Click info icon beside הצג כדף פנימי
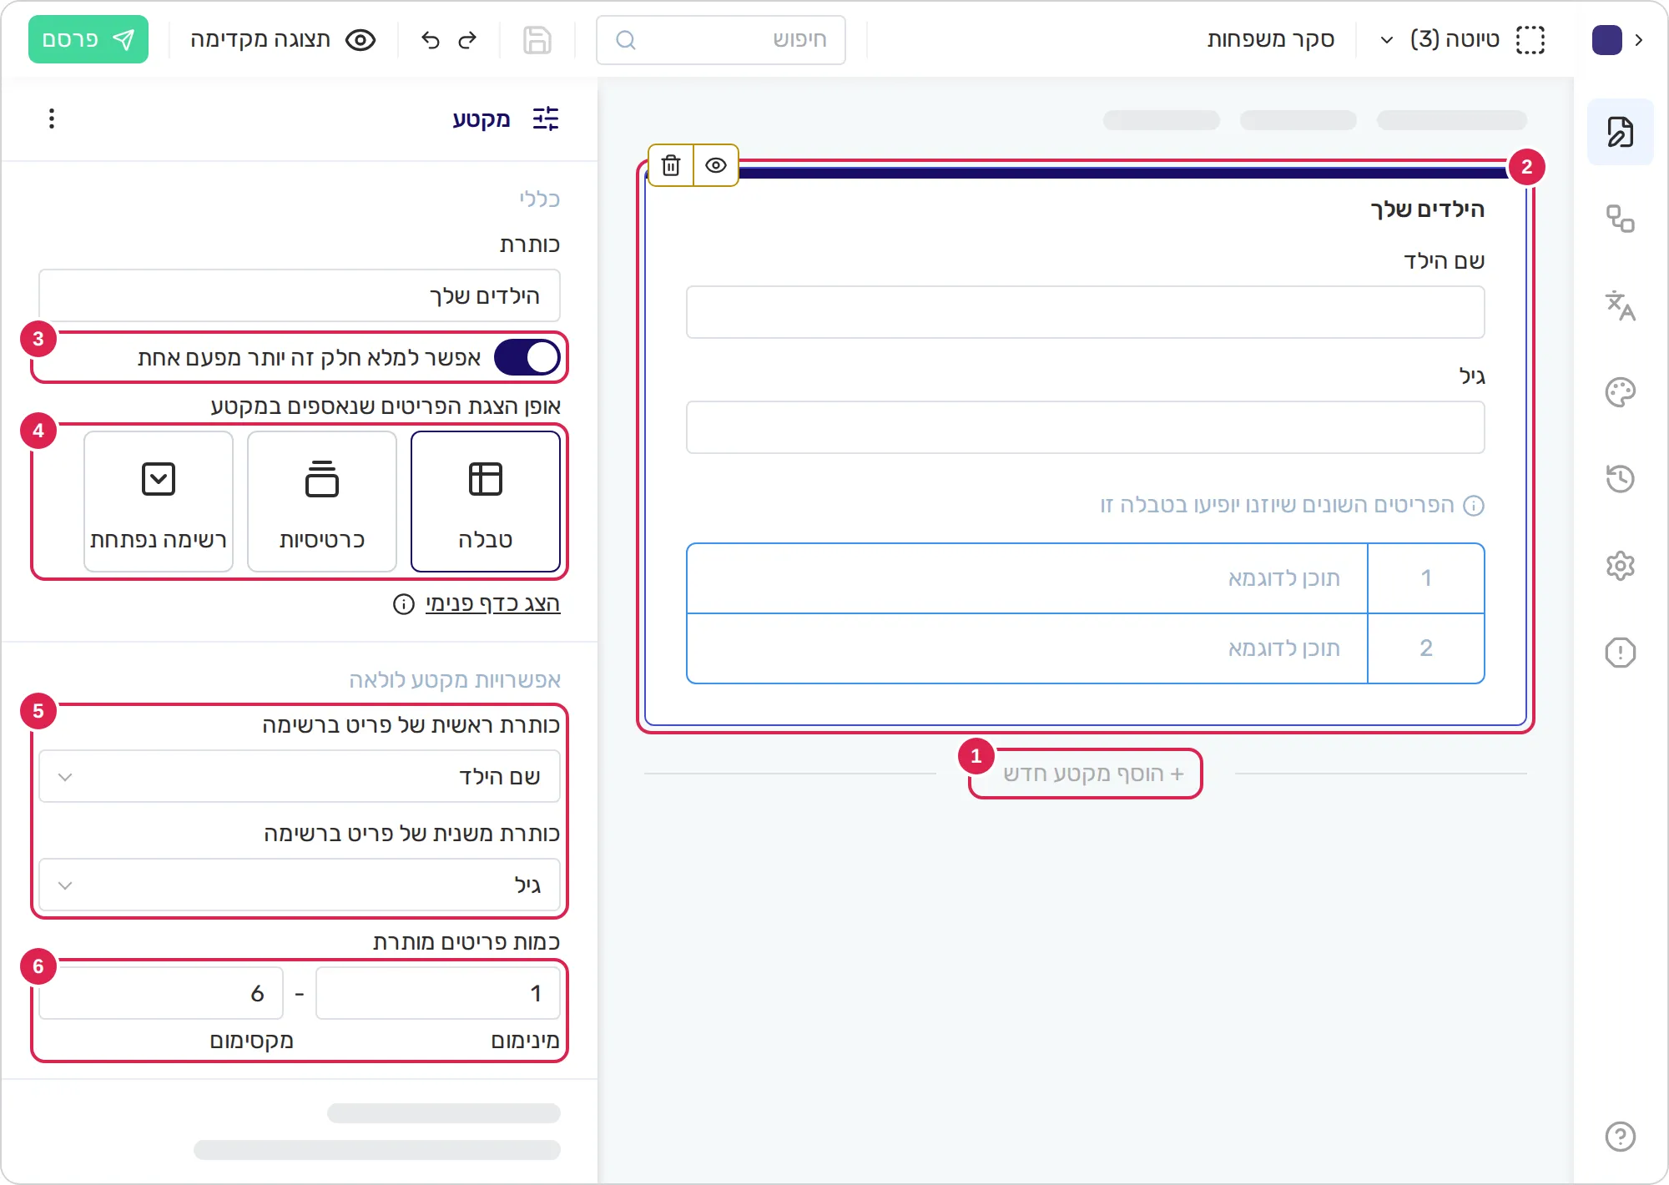Screen dimensions: 1669x1185 (404, 604)
